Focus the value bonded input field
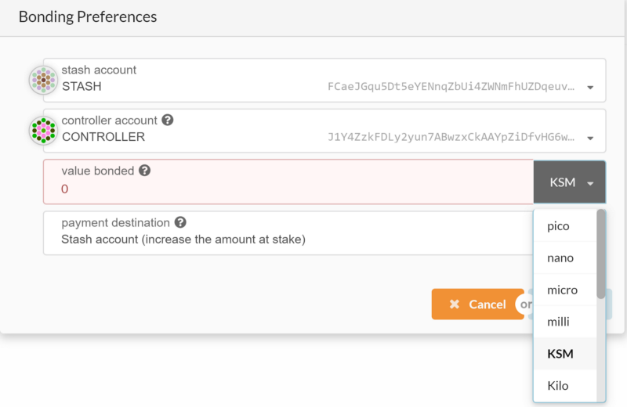This screenshot has width=627, height=407. [x=288, y=182]
